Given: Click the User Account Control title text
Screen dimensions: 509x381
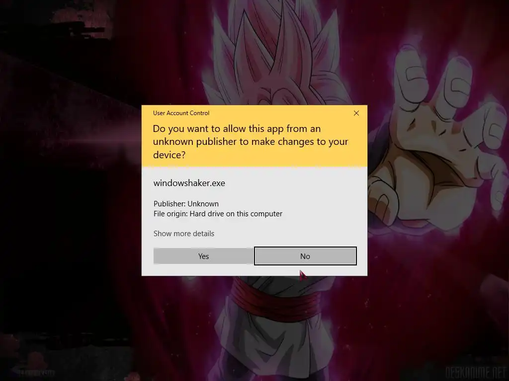Looking at the screenshot, I should coord(181,113).
